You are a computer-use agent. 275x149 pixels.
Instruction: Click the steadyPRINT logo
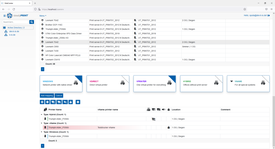[x=18, y=15]
